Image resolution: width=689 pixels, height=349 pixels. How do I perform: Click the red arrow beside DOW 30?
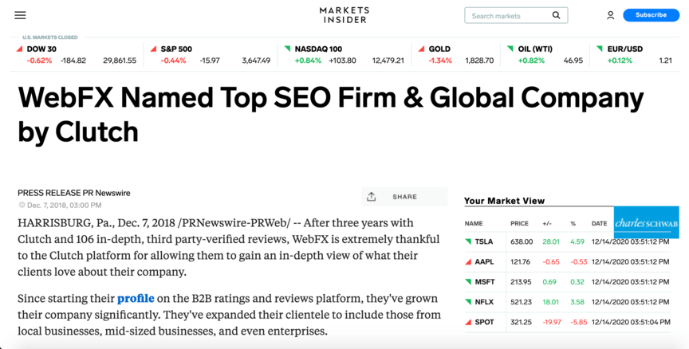tap(19, 49)
